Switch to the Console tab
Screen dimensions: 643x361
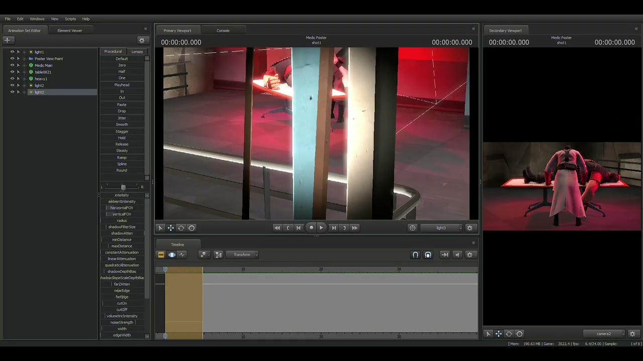(x=223, y=31)
